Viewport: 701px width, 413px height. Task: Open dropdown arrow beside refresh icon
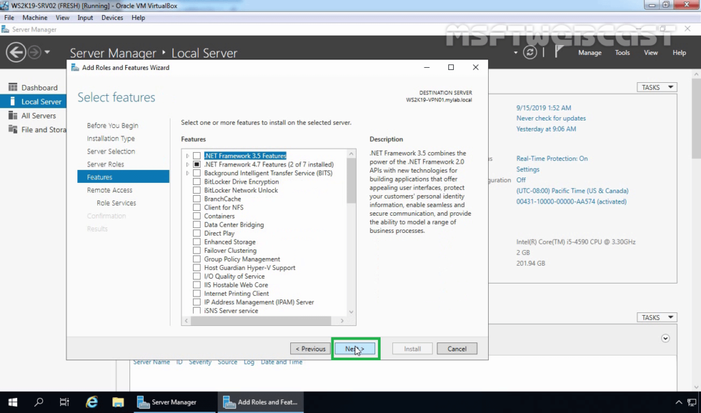(515, 52)
